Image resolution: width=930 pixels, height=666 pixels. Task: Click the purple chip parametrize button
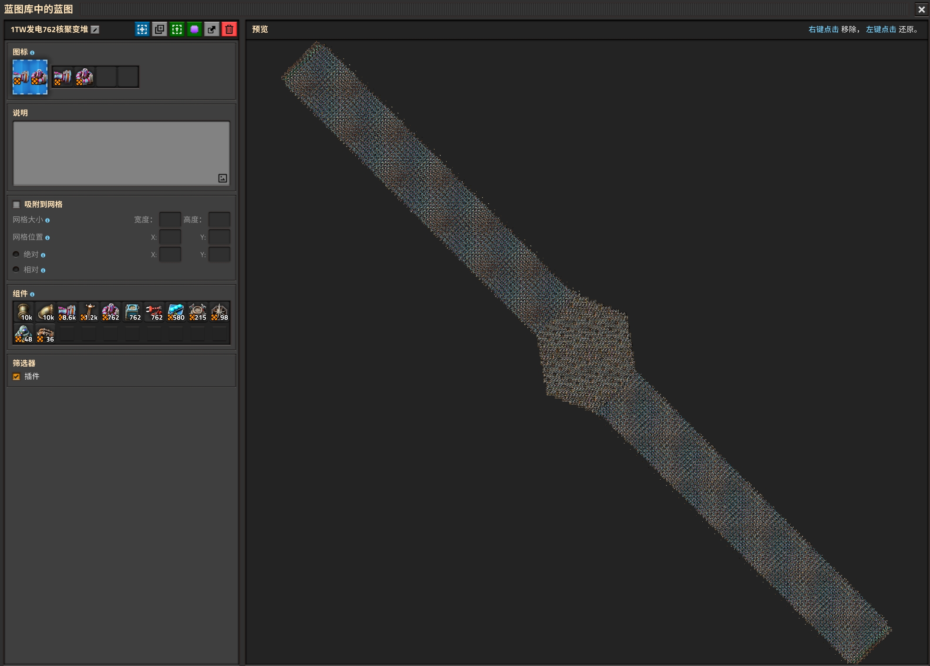click(194, 29)
